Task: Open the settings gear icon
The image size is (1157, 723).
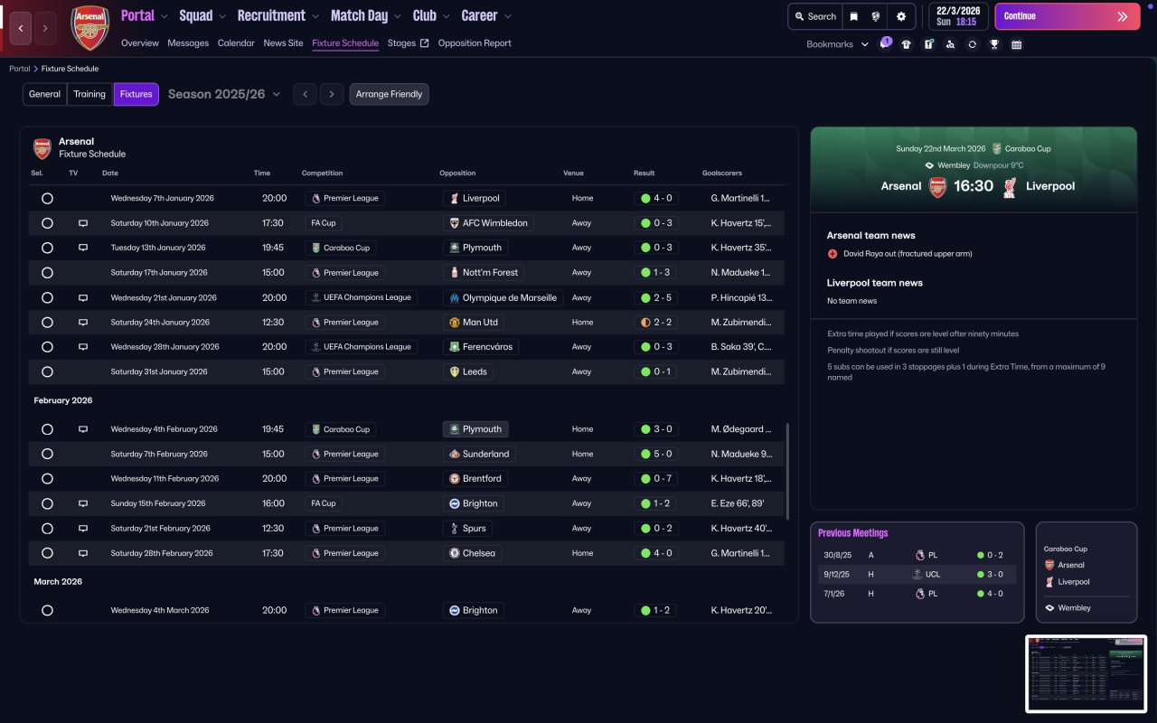Action: [x=901, y=16]
